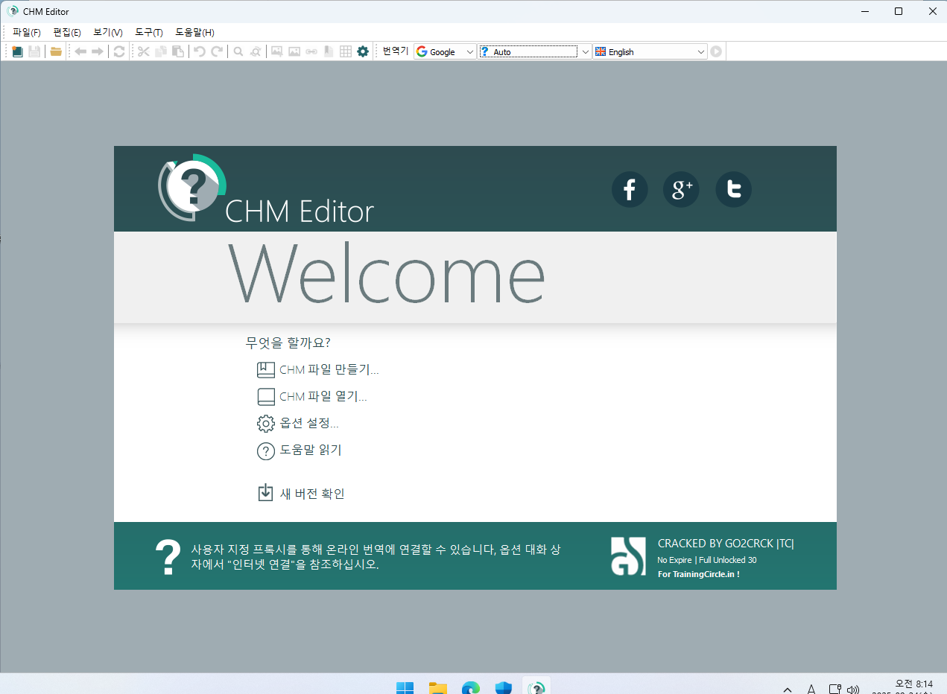
Task: Click the New CHM project toolbar icon
Action: click(18, 51)
